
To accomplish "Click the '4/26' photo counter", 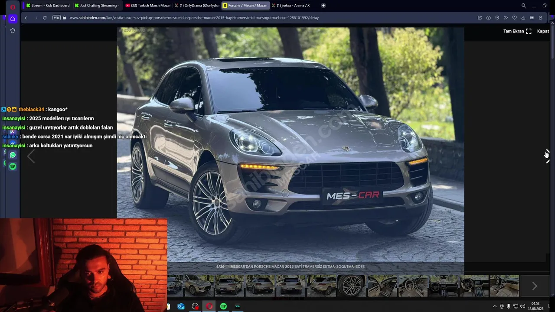I will (220, 266).
